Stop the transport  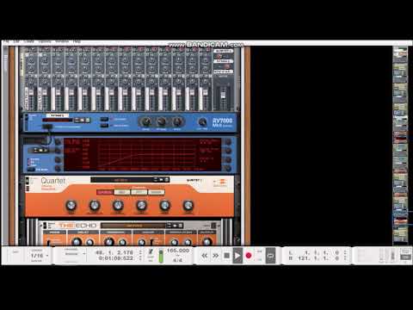click(x=226, y=255)
